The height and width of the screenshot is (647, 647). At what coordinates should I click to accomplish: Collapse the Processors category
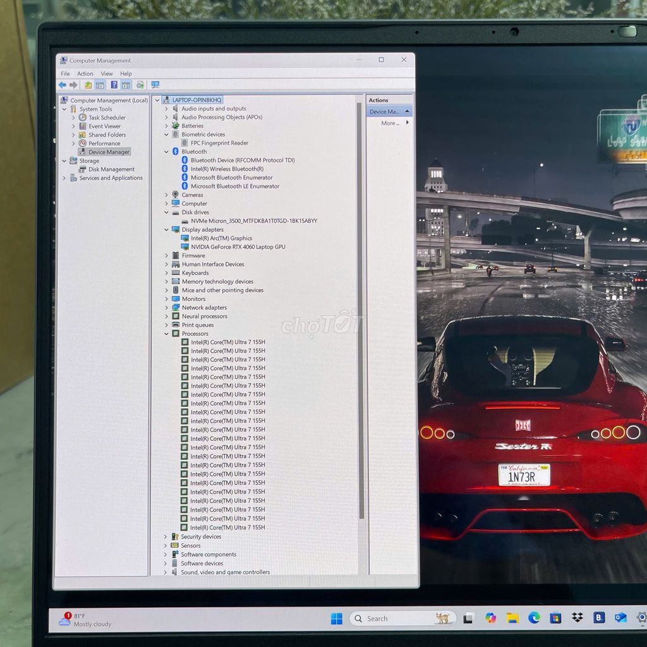pyautogui.click(x=166, y=334)
